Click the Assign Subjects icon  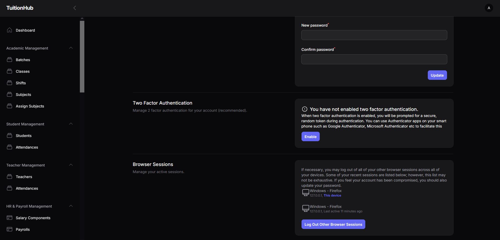point(9,106)
